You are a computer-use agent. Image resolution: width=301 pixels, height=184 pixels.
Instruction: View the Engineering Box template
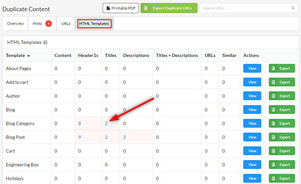252,165
